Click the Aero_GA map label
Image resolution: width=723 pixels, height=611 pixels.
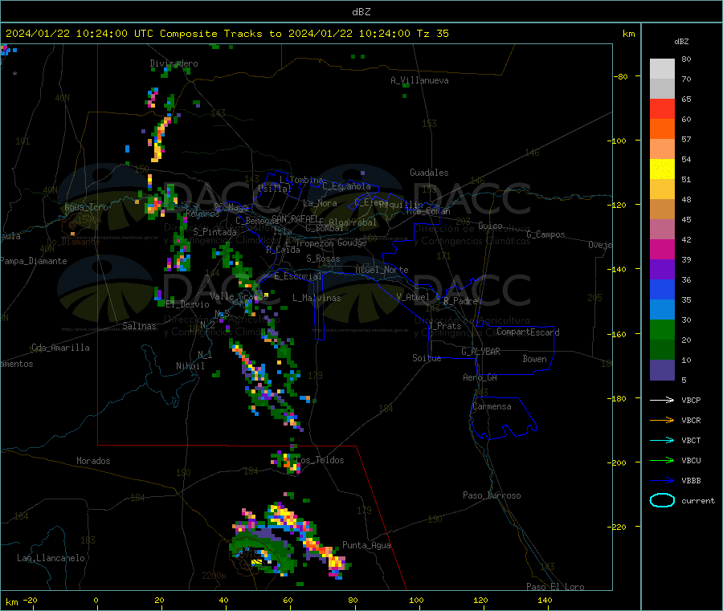click(480, 377)
